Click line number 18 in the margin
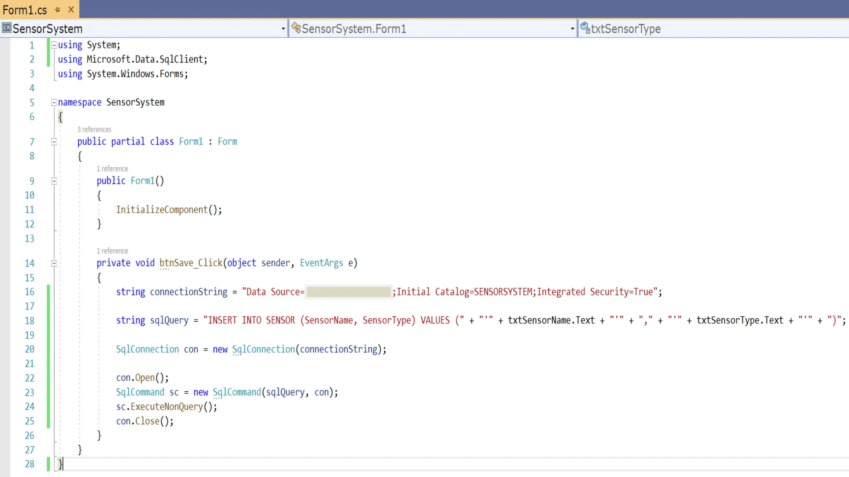Viewport: 849px width, 477px height. [29, 321]
